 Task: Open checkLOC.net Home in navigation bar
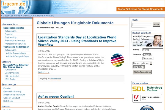[33, 16]
